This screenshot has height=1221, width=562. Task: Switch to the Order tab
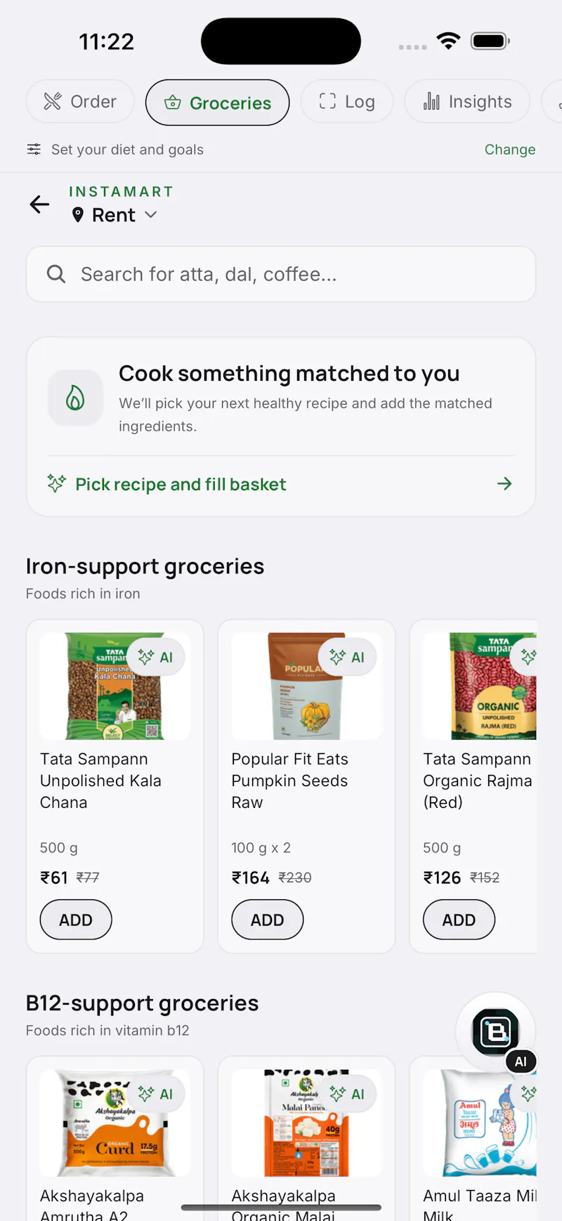(x=80, y=102)
